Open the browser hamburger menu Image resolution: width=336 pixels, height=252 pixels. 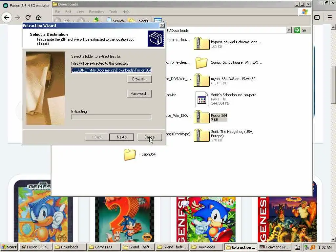click(330, 17)
